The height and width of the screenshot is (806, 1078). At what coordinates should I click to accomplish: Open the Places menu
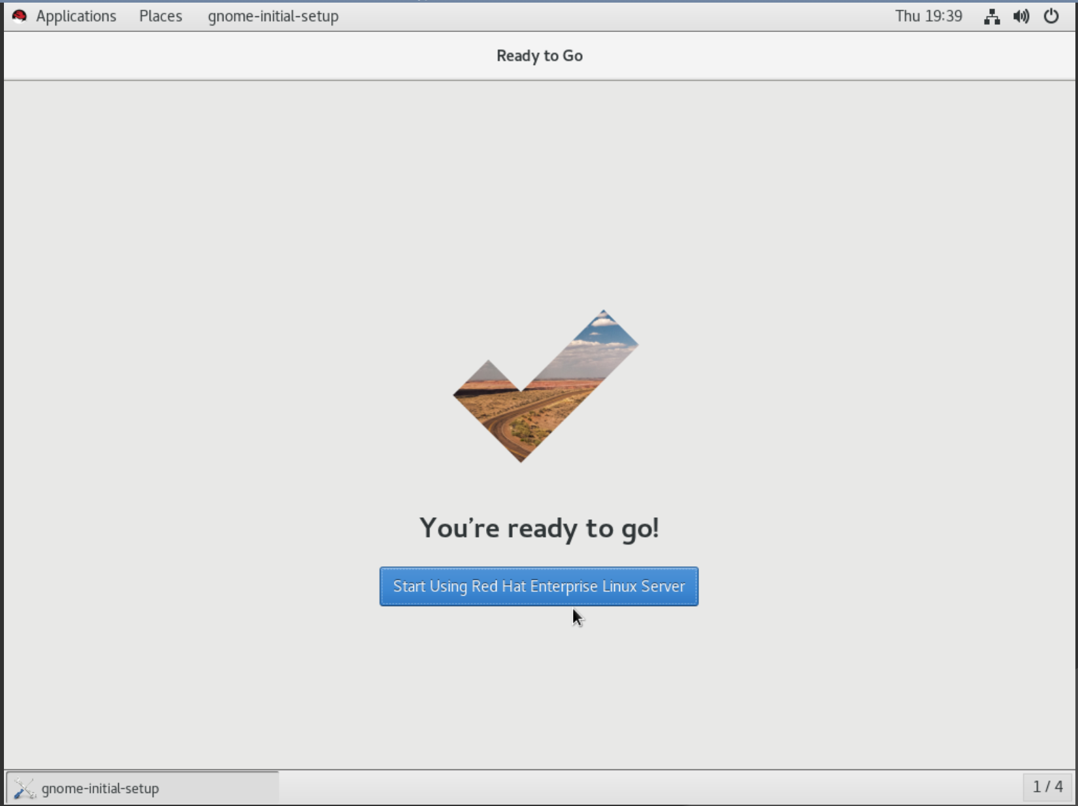pos(161,16)
